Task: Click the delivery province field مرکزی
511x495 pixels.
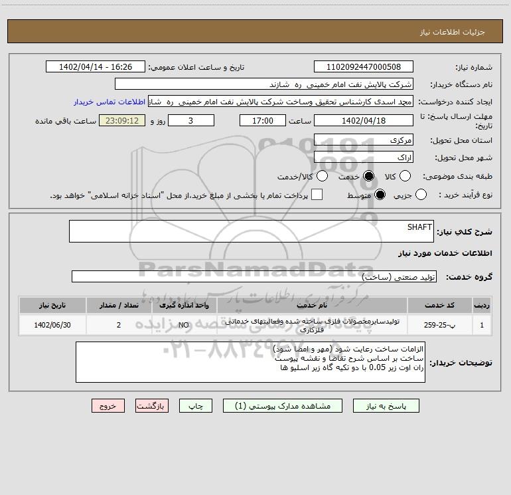Action: pyautogui.click(x=364, y=140)
